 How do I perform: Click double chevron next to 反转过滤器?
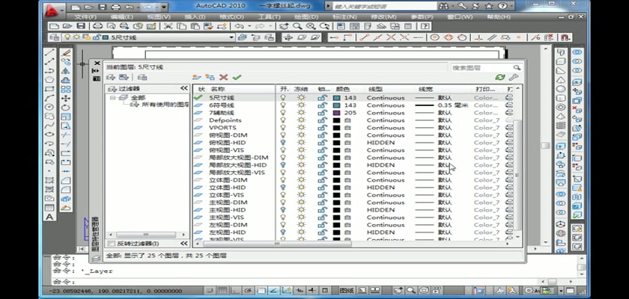184,244
